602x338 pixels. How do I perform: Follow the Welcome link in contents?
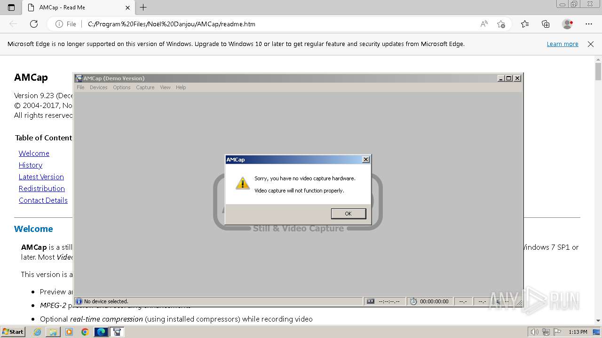pyautogui.click(x=34, y=154)
